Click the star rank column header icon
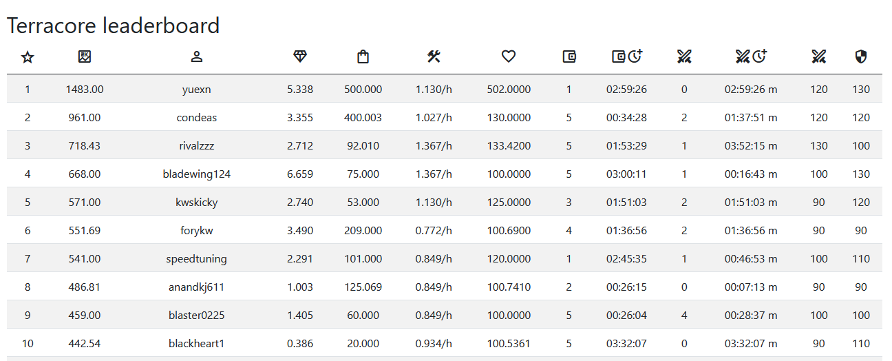This screenshot has height=361, width=892. pos(28,57)
